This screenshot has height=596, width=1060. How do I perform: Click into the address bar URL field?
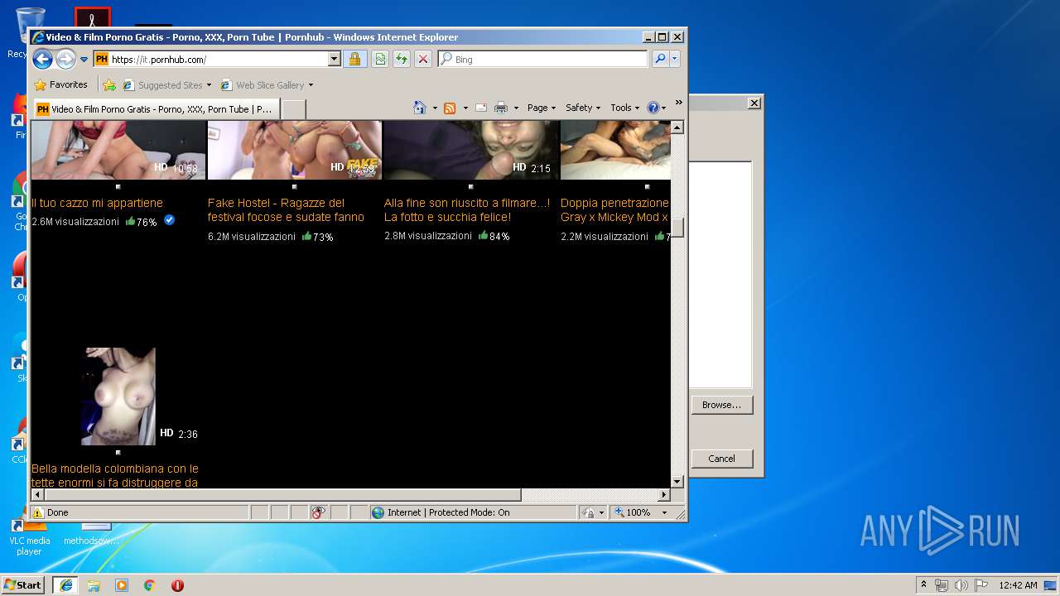pos(219,60)
